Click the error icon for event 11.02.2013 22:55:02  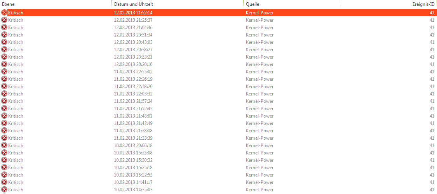[x=4, y=71]
